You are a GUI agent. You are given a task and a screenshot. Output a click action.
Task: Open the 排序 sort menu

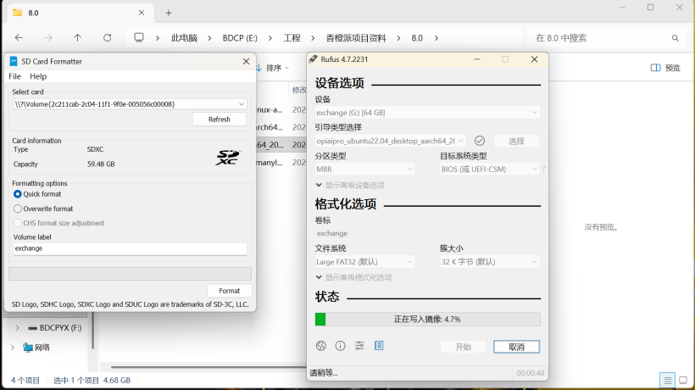point(273,68)
